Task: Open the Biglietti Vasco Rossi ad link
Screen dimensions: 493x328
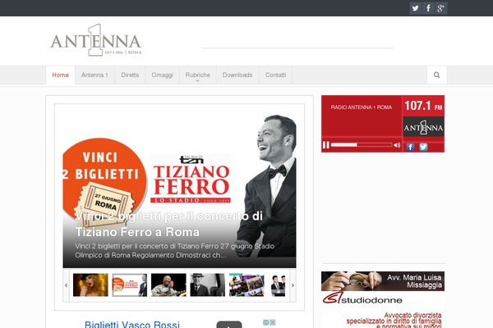Action: [132, 324]
